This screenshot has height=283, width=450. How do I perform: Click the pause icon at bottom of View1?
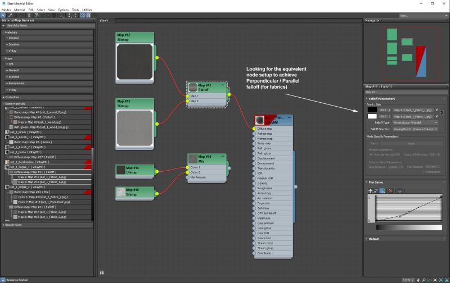(102, 273)
